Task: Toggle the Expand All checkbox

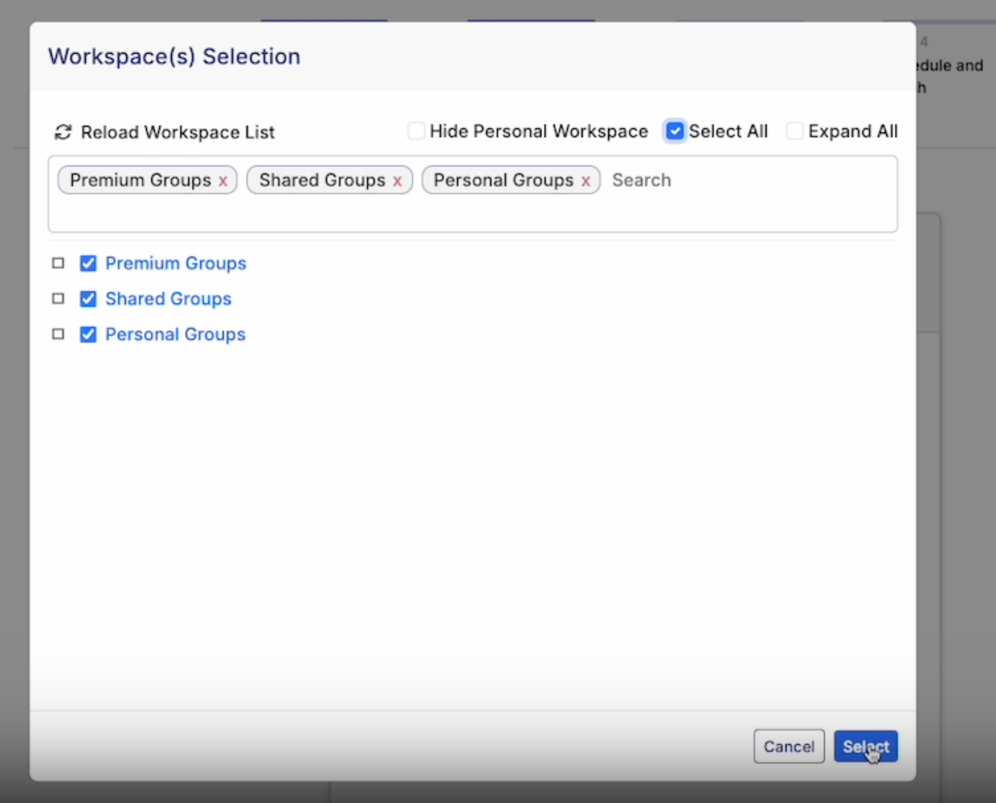Action: pos(794,131)
